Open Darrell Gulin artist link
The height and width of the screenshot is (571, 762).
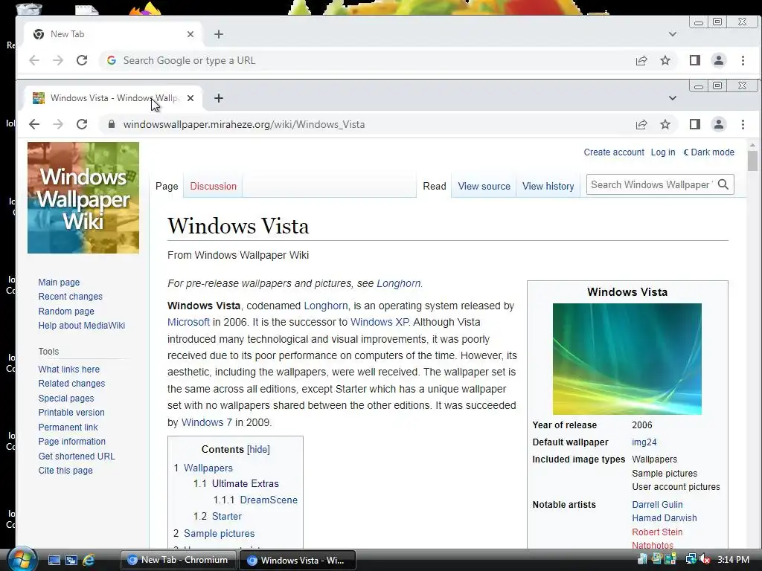click(657, 505)
